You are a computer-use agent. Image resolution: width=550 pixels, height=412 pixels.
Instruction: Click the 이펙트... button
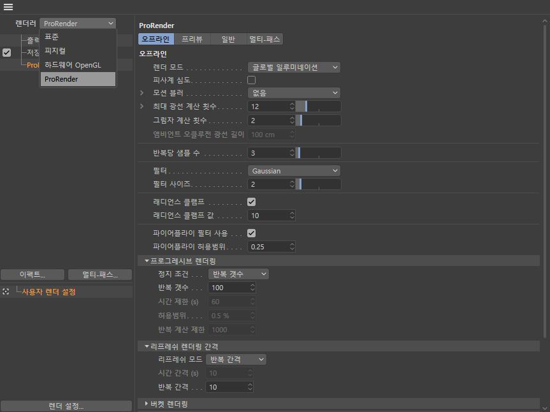(33, 274)
